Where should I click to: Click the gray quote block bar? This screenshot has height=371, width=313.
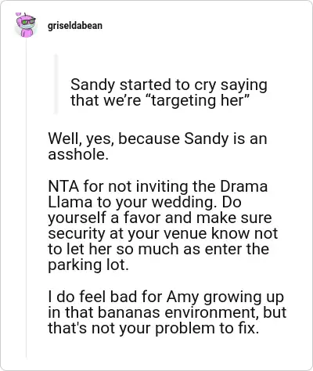click(56, 84)
